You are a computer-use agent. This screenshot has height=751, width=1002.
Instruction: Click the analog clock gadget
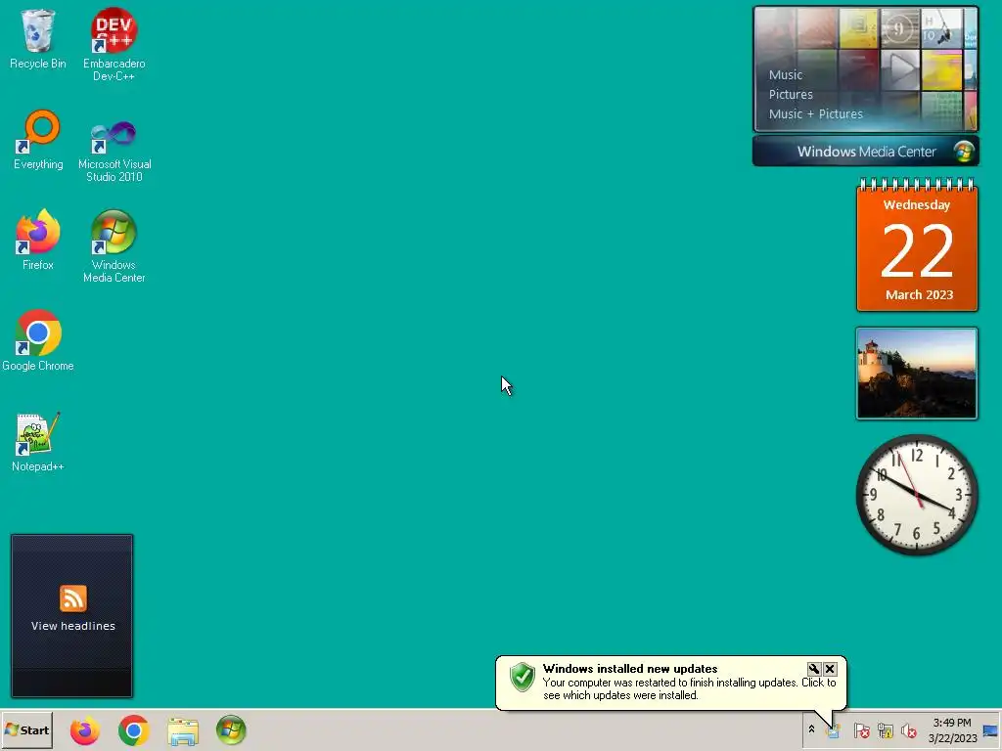tap(917, 495)
